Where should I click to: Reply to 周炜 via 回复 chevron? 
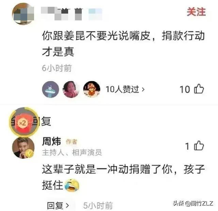pos(58,206)
